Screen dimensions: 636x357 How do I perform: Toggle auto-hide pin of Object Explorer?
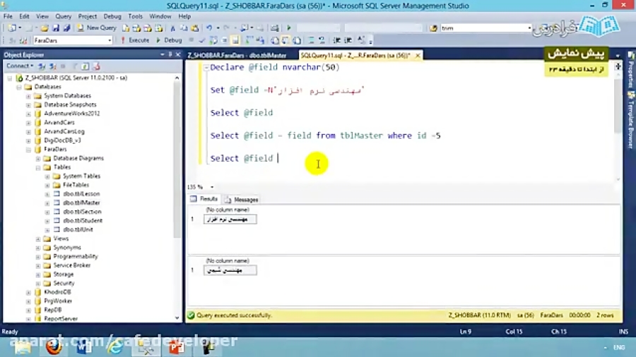click(170, 54)
